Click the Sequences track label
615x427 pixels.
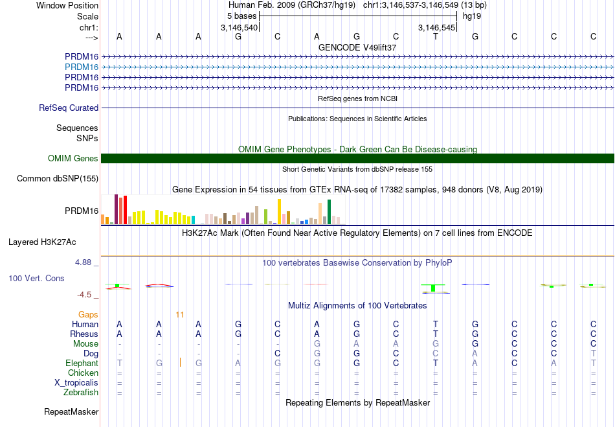click(77, 128)
